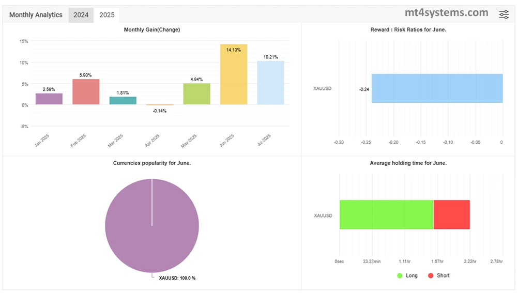Viewport: 517px width, 293px height.
Task: Select the Feb 2025 red bar
Action: pos(86,91)
